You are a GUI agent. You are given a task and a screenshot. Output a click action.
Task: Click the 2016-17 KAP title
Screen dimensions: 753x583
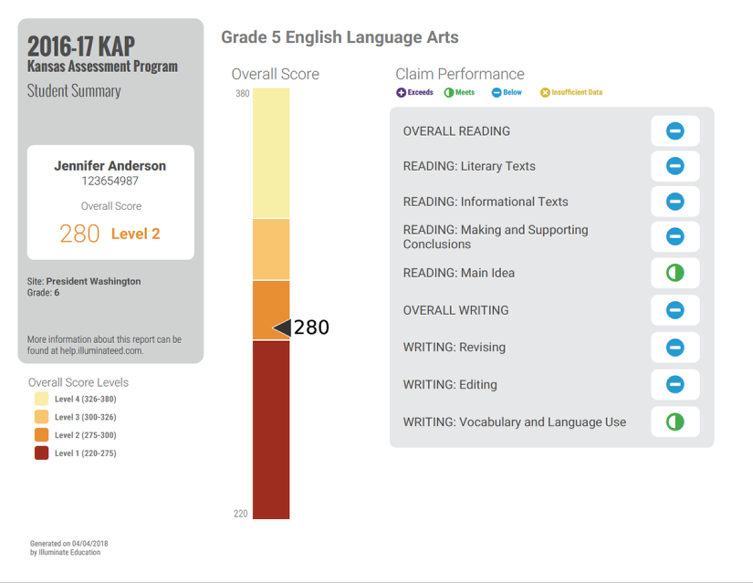tap(81, 47)
